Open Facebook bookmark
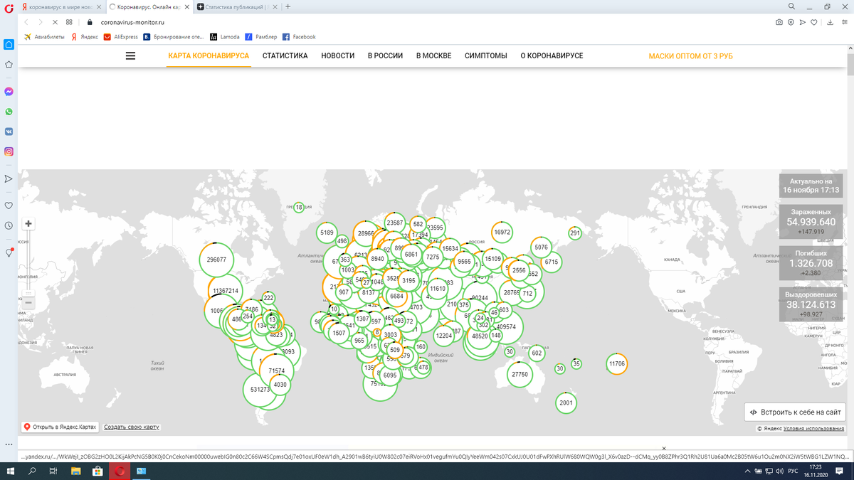The image size is (854, 480). coord(299,37)
